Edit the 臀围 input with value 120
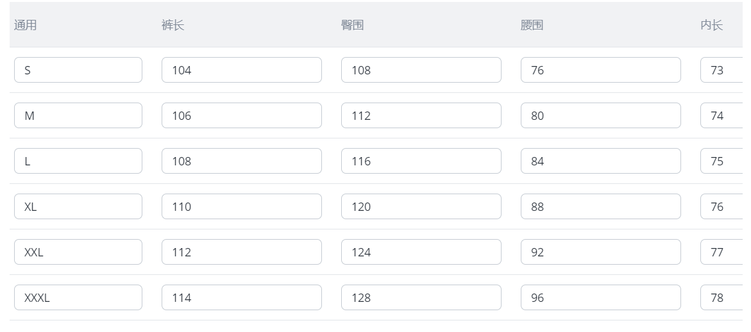The image size is (751, 332). click(x=421, y=206)
